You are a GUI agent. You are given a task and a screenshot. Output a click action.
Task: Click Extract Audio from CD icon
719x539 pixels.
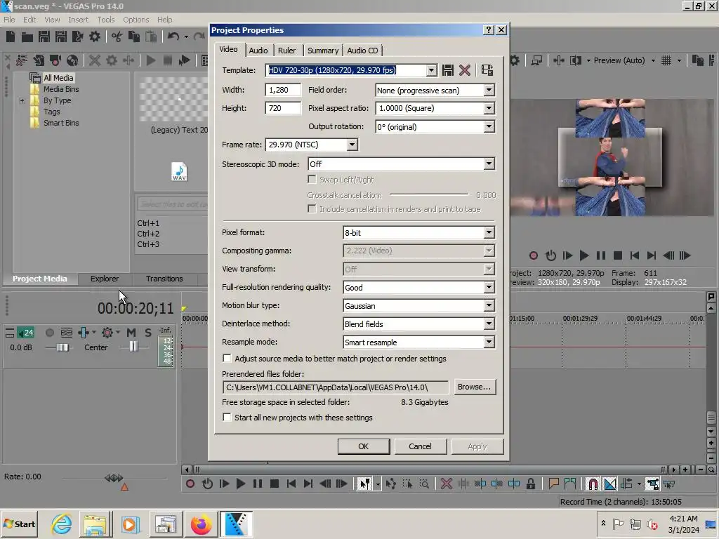(x=72, y=60)
